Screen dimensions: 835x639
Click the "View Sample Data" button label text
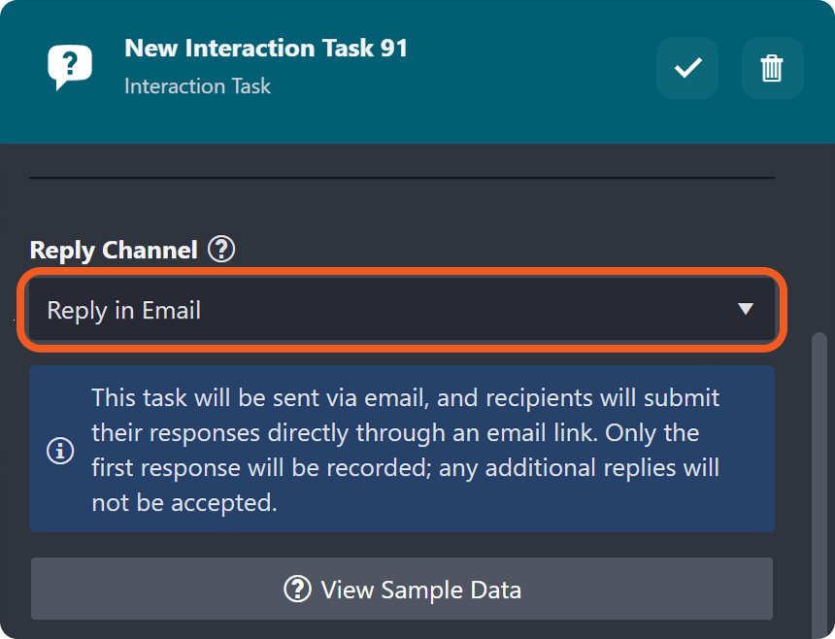point(421,589)
